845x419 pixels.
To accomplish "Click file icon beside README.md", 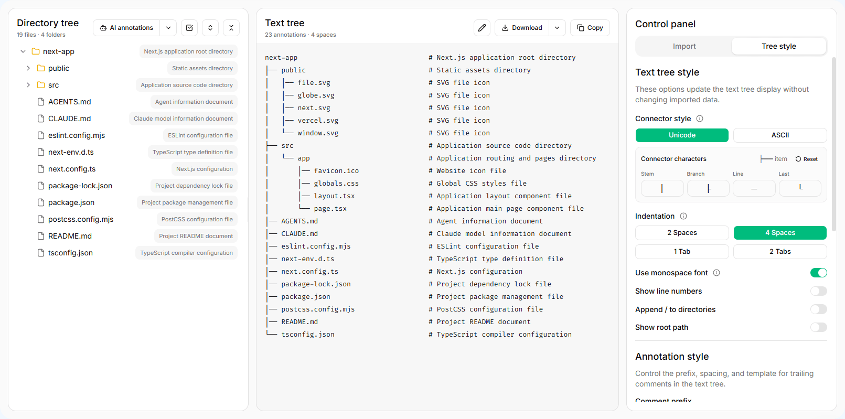I will [41, 236].
